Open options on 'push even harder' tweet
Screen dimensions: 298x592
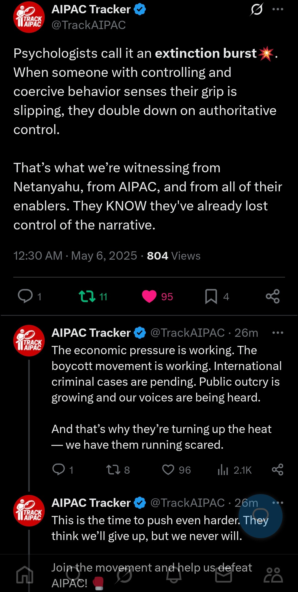click(278, 502)
